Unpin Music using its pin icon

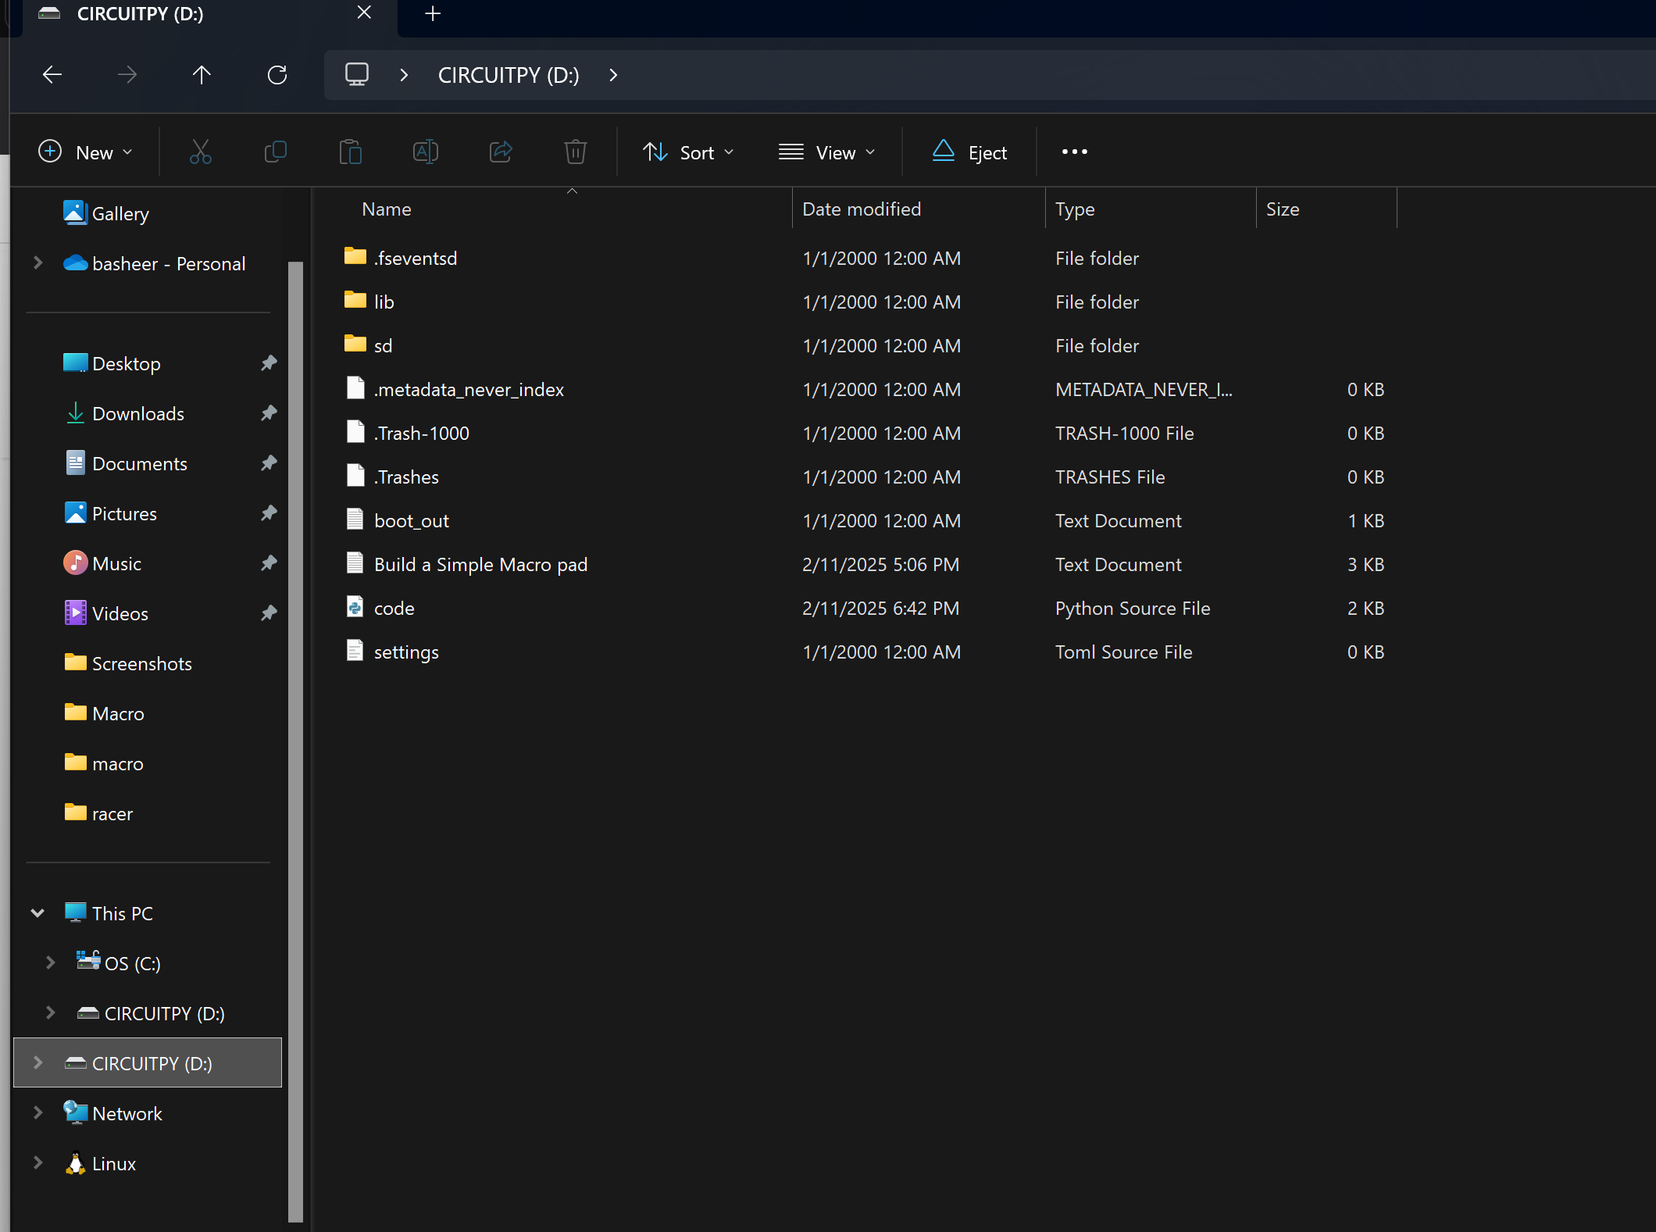269,563
